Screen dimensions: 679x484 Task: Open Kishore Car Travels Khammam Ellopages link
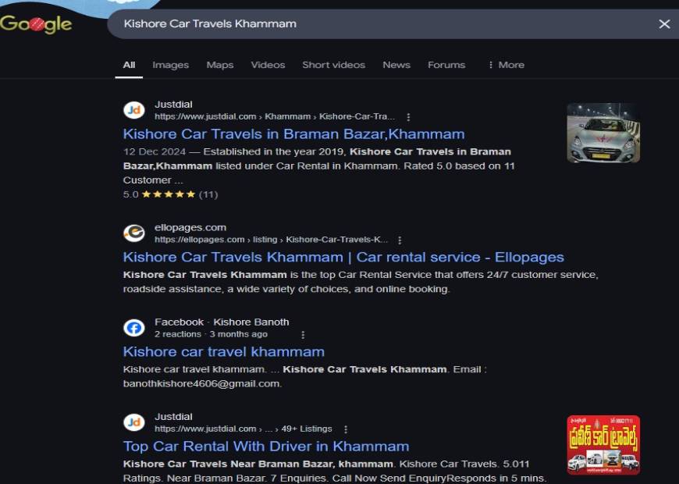pyautogui.click(x=343, y=257)
